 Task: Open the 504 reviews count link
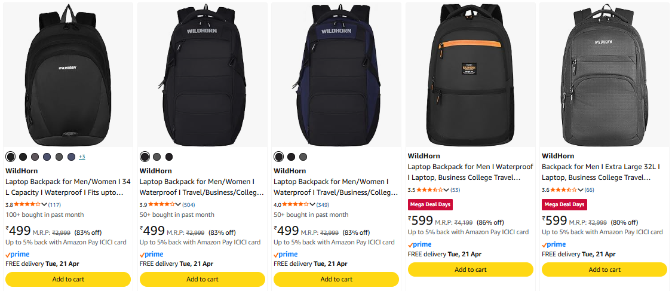coord(189,205)
